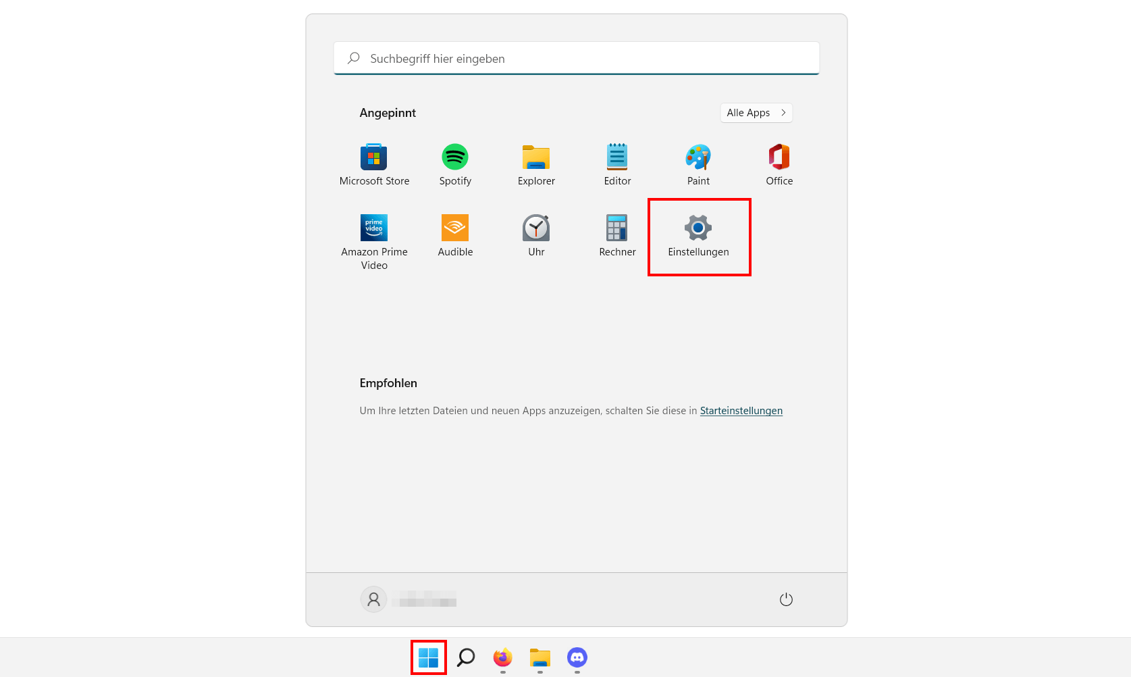The width and height of the screenshot is (1131, 677).
Task: Open Einstellungen settings app
Action: pyautogui.click(x=698, y=236)
